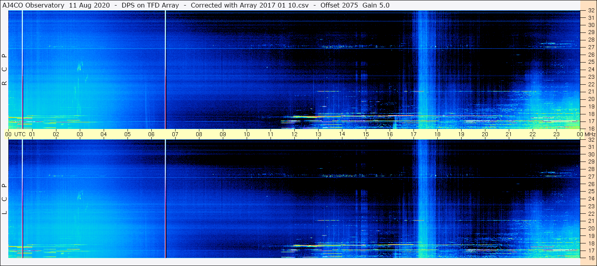Click the '01' hour label on time axis
Viewport: 597px width, 266px height.
[32, 134]
